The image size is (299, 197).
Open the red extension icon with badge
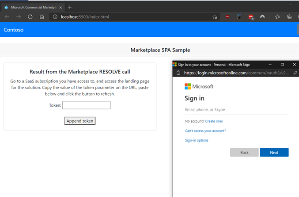pyautogui.click(x=251, y=17)
